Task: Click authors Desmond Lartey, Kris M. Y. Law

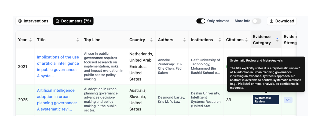Action: pos(171,100)
